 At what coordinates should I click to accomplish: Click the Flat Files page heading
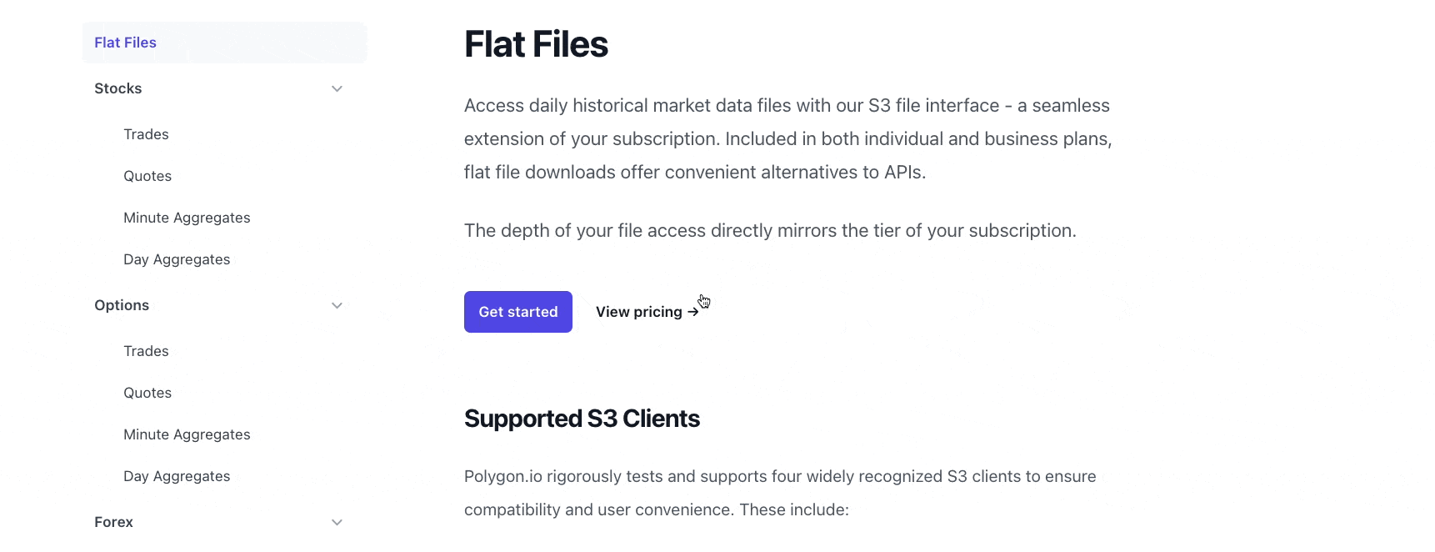[x=536, y=44]
